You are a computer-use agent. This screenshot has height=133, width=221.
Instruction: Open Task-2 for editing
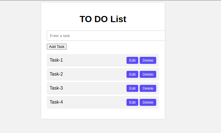[132, 74]
